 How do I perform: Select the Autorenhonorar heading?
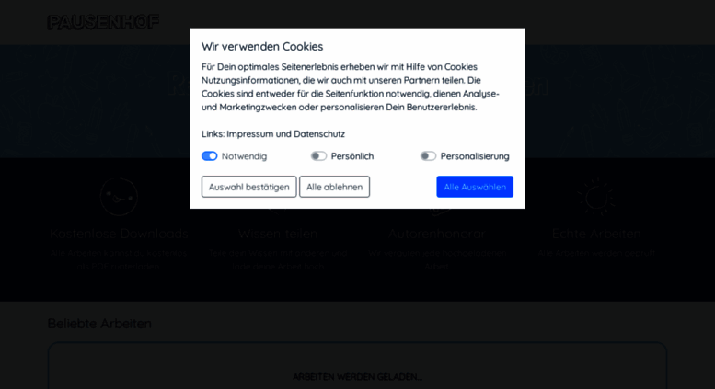tap(436, 234)
